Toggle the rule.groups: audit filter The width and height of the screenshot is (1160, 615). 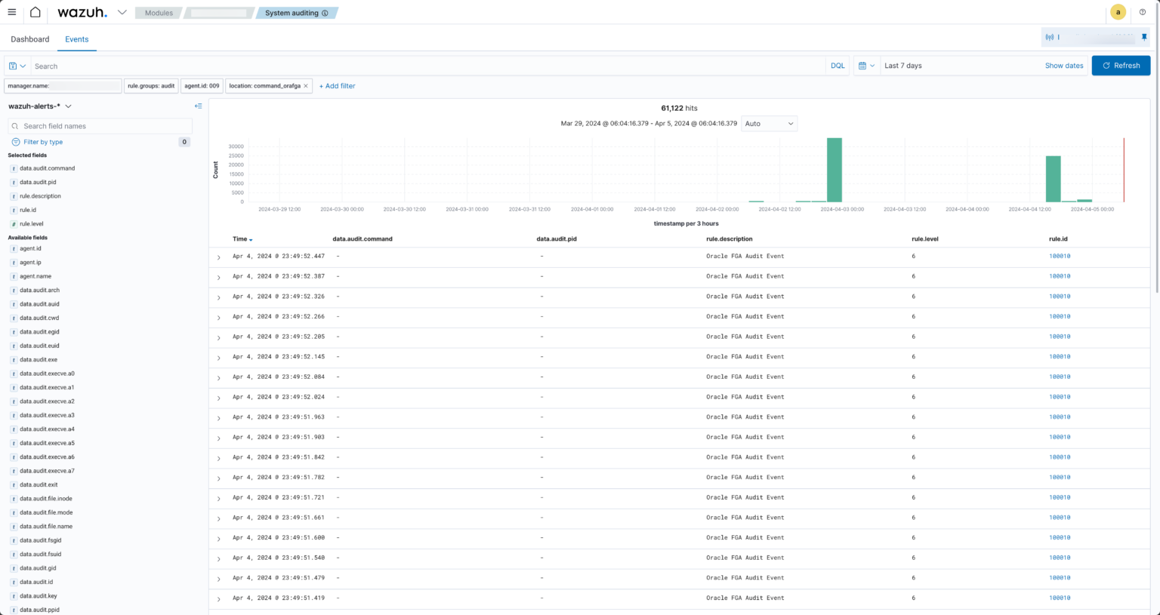(150, 85)
